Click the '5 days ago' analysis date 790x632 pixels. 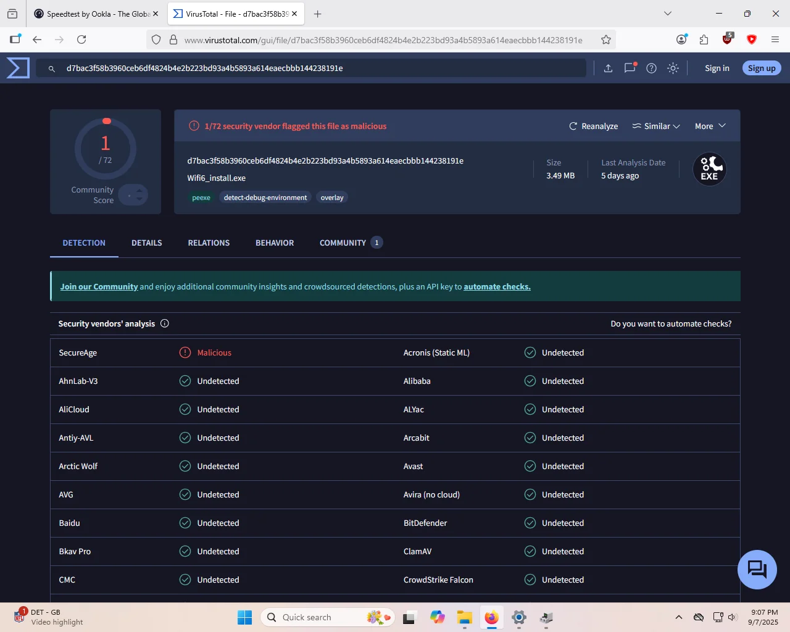pyautogui.click(x=620, y=176)
